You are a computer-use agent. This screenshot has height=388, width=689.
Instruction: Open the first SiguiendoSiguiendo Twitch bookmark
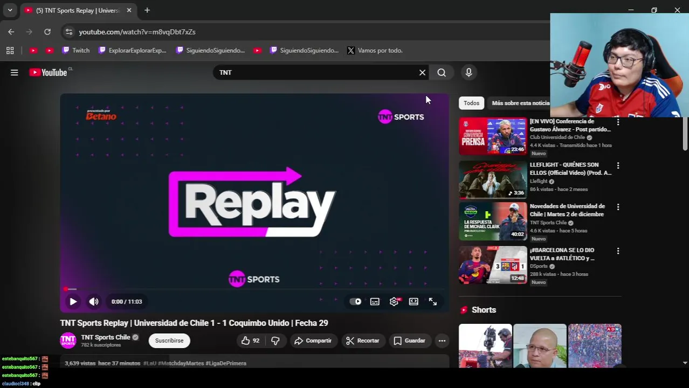pos(210,50)
